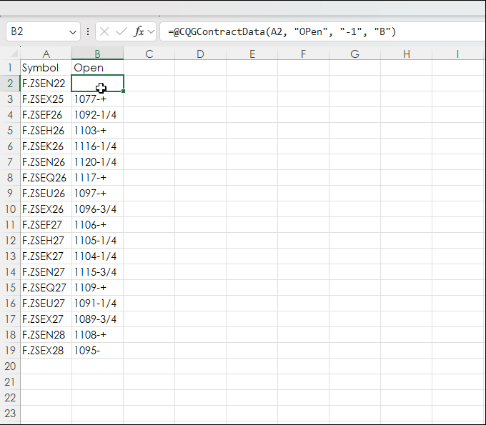Click the formula bar with CQGContractData formula

314,31
